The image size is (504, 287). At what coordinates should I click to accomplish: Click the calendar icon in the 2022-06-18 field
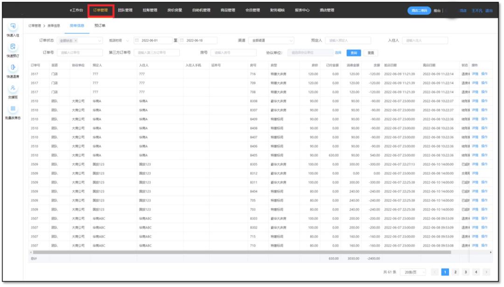coord(182,41)
